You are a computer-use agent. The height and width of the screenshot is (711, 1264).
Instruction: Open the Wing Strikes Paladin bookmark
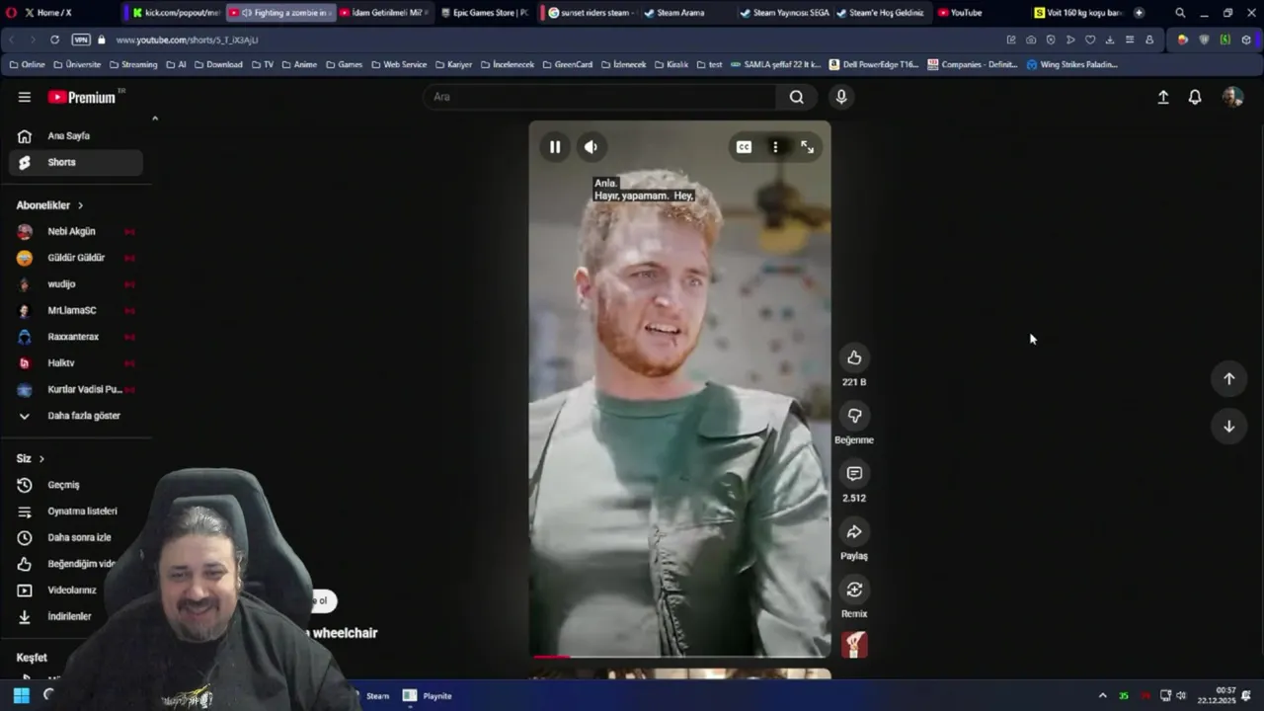tap(1072, 64)
